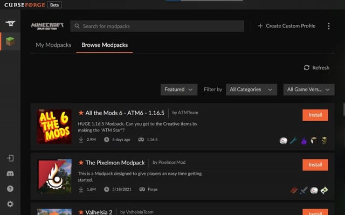Image resolution: width=345 pixels, height=215 pixels.
Task: Open the All Game Versions dropdown
Action: [x=309, y=89]
